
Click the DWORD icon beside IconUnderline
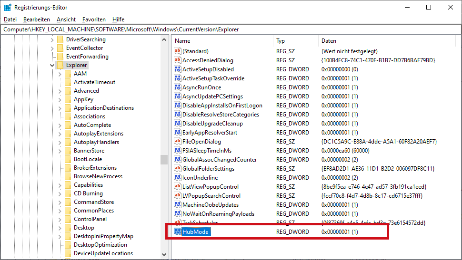177,177
